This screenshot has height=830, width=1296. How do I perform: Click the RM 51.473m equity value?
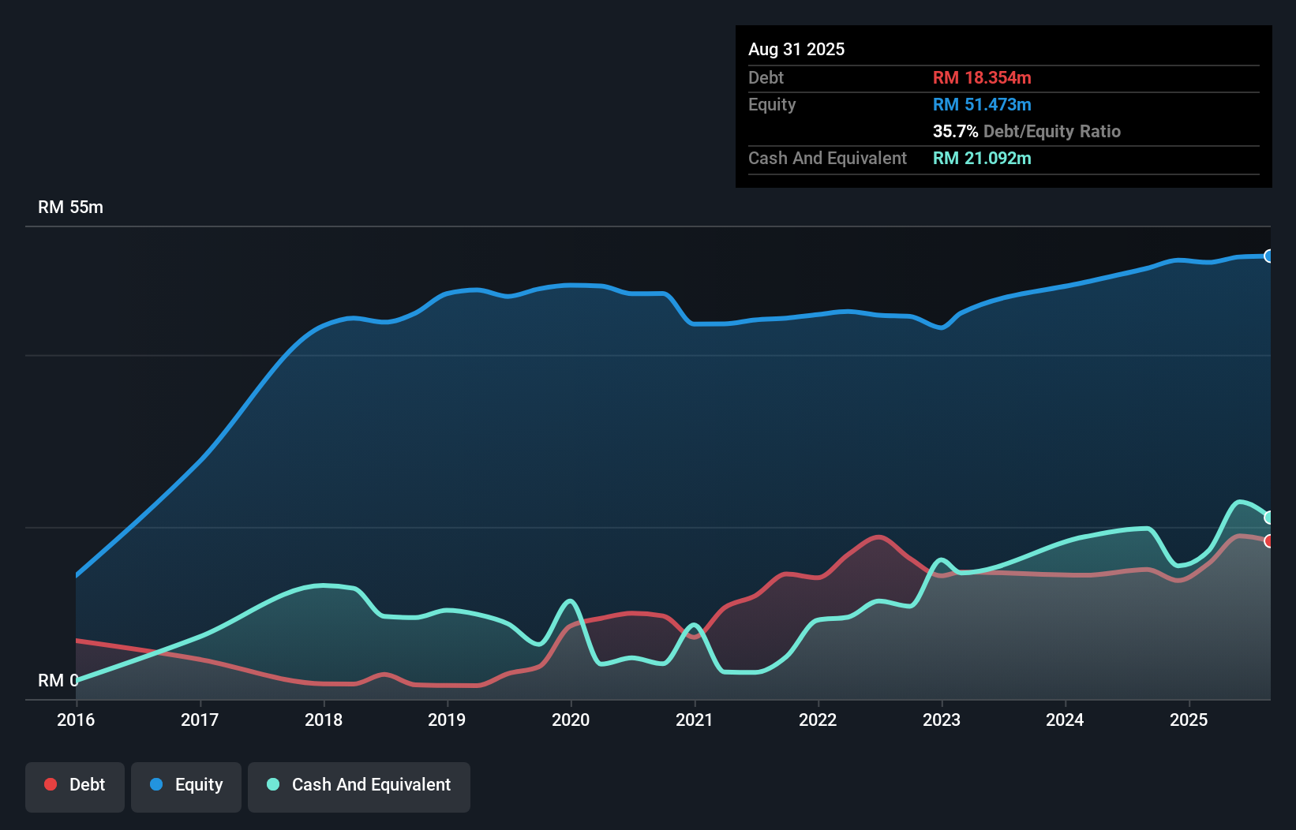982,104
